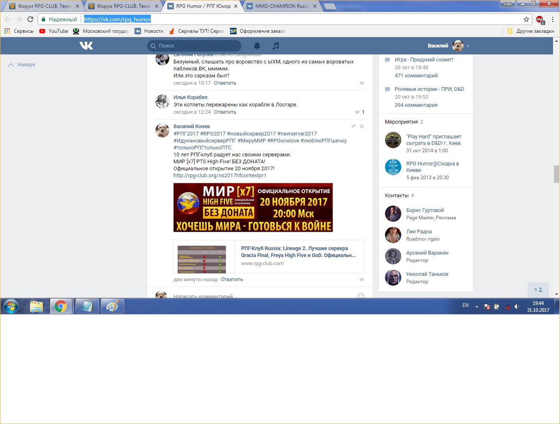Click the Наверх back-to-top button
This screenshot has height=424, width=560.
pyautogui.click(x=22, y=65)
